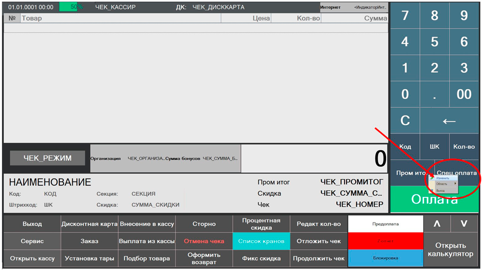This screenshot has height=270, width=482.
Task: Click the blue Блокировка button
Action: (x=385, y=258)
